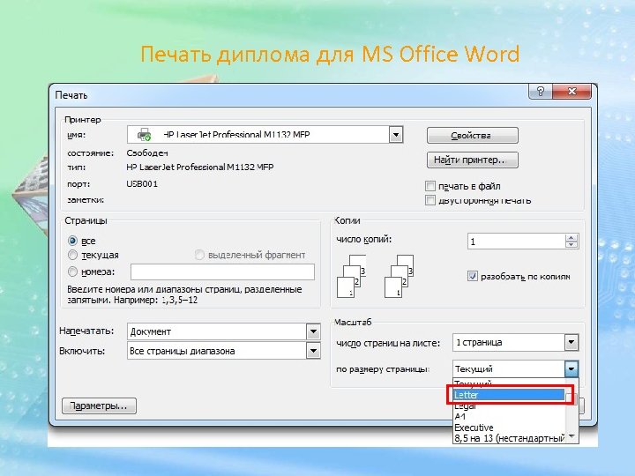This screenshot has height=476, width=635.
Task: Select Executive in page size list
Action: tap(509, 428)
